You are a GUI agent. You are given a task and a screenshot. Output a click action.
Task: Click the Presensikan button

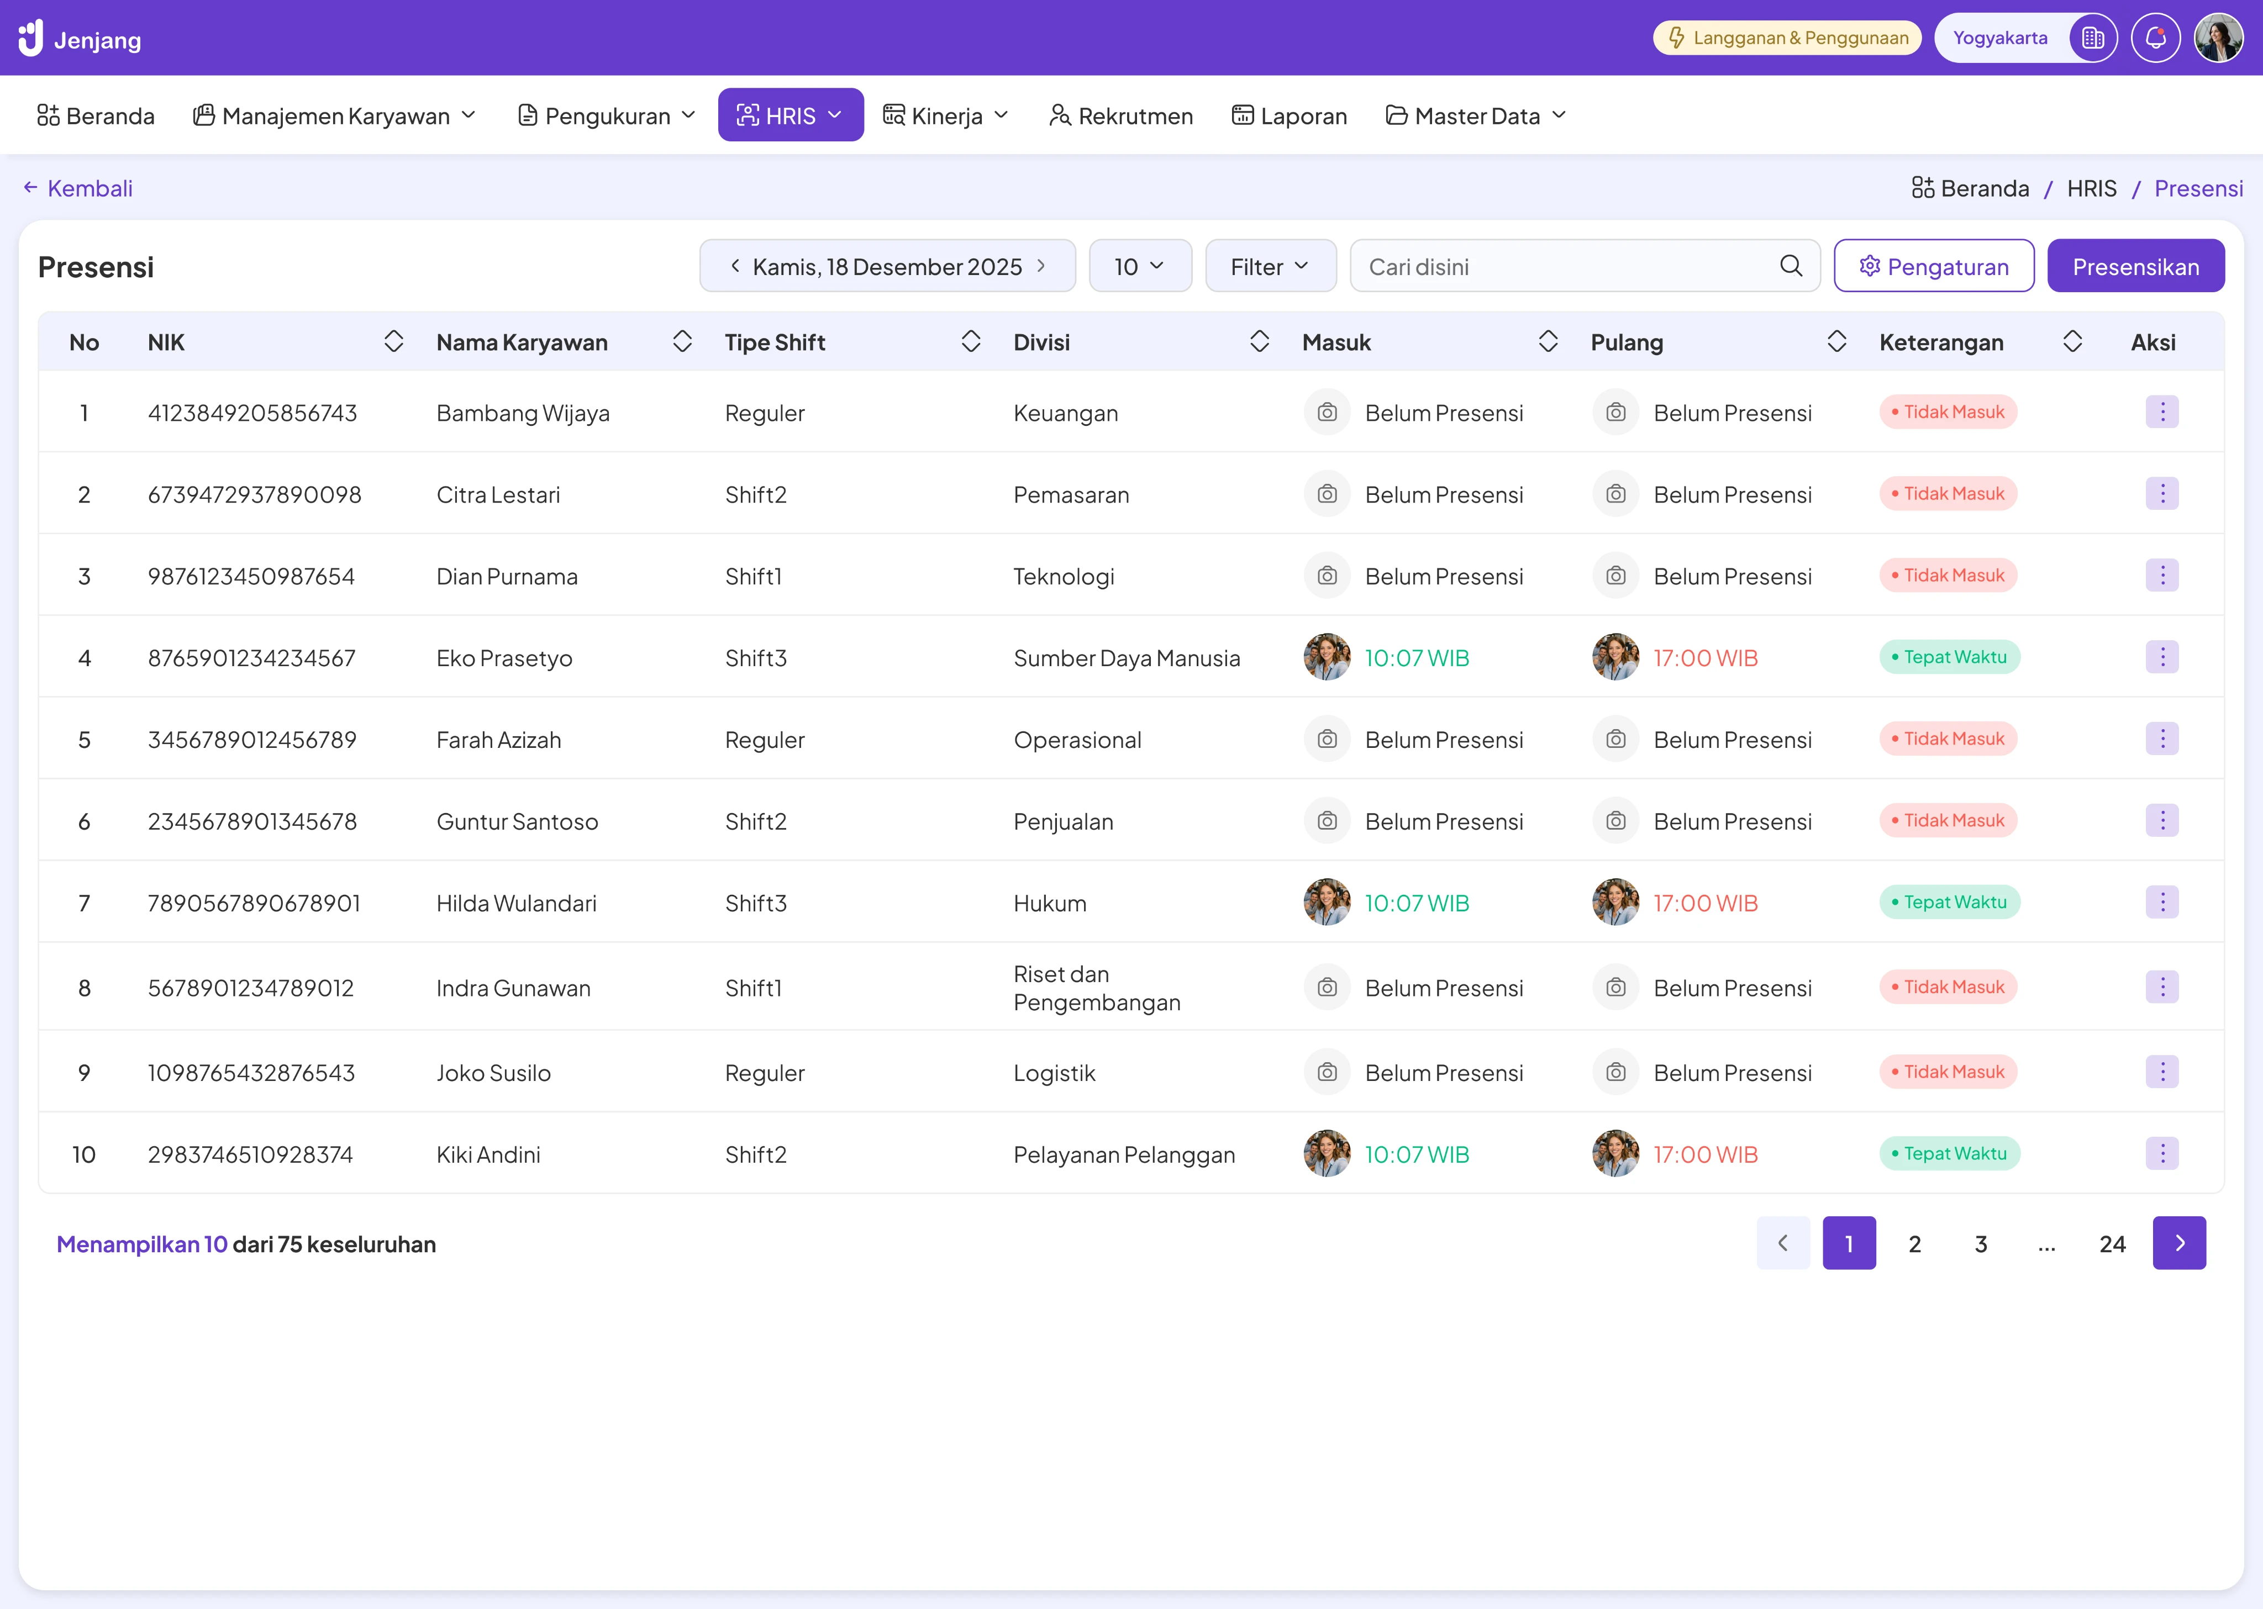coord(2134,266)
